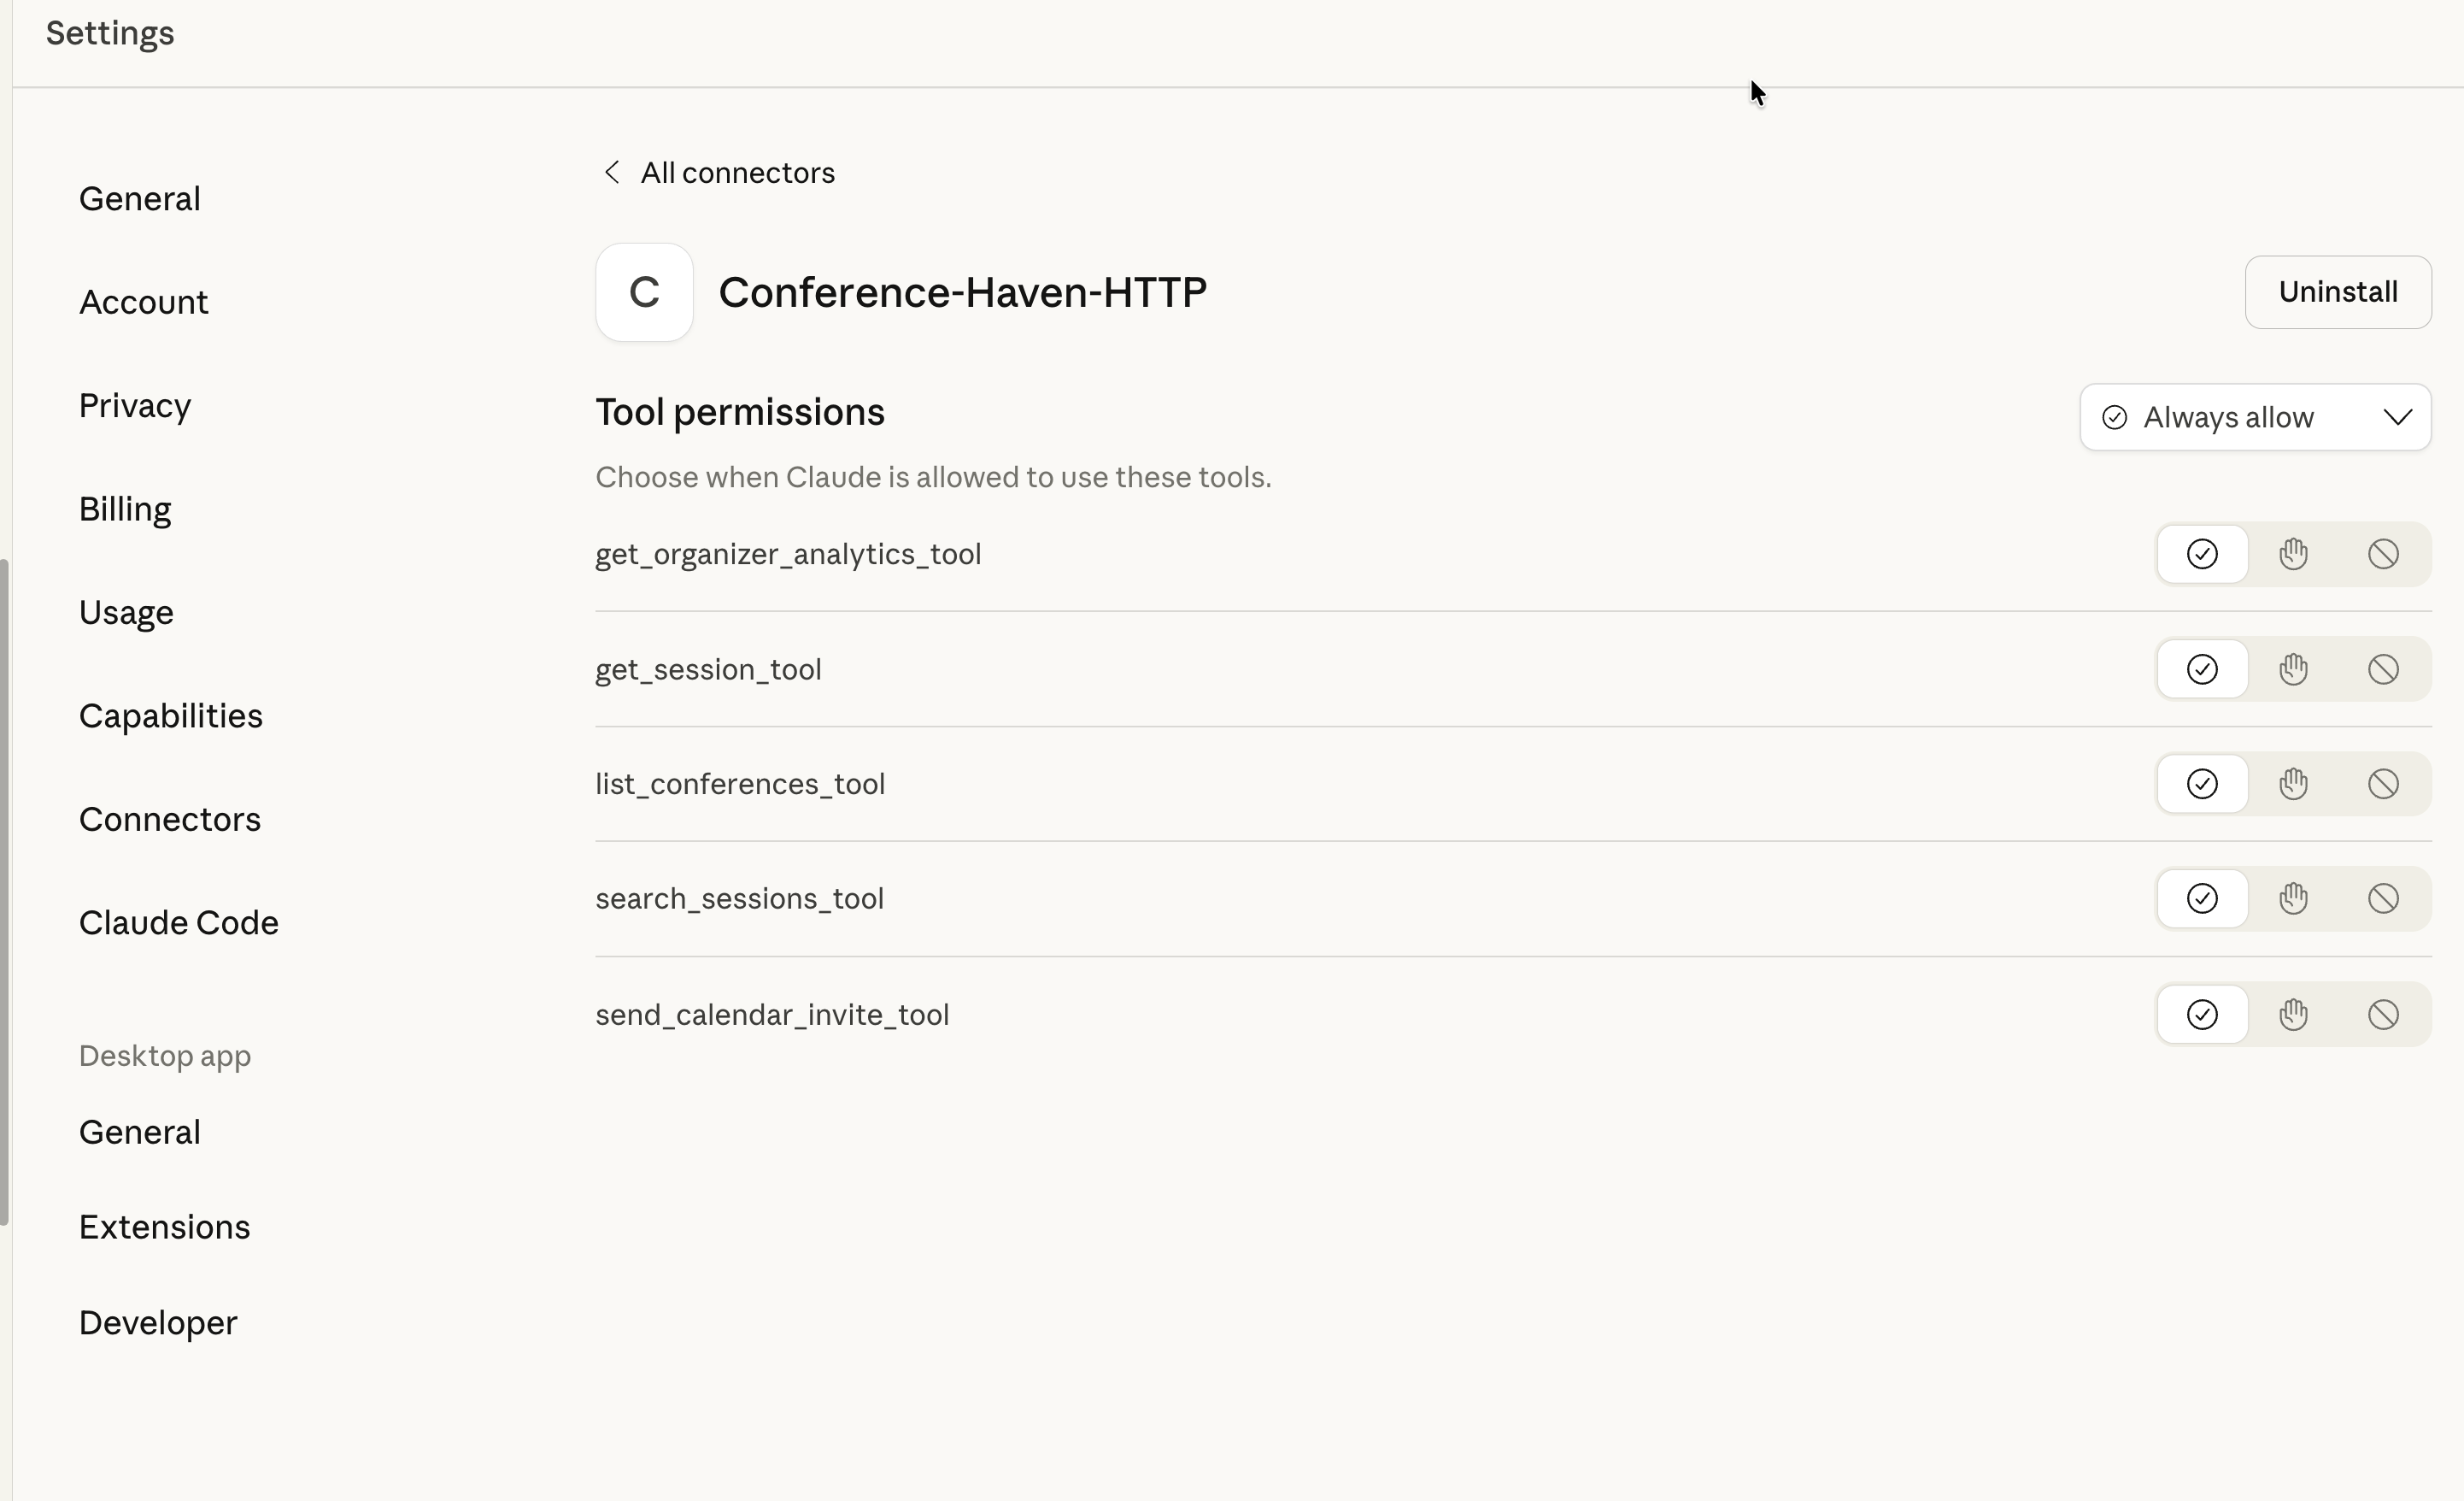2464x1501 pixels.
Task: Click the Conference-Haven-HTTP connector icon
Action: tap(643, 291)
